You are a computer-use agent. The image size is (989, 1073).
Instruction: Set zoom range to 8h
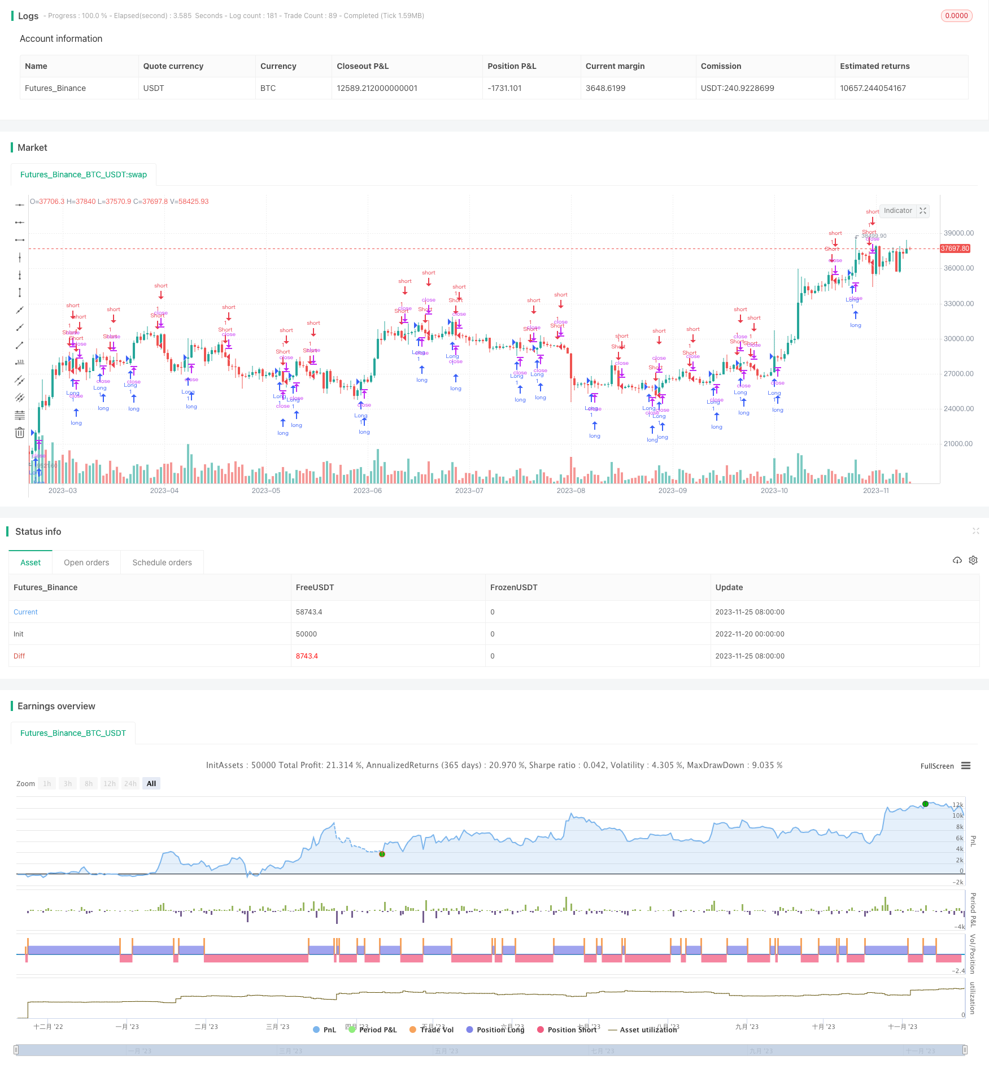click(89, 783)
